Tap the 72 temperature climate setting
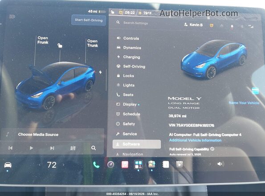This screenshot has height=196, width=265. [52, 165]
